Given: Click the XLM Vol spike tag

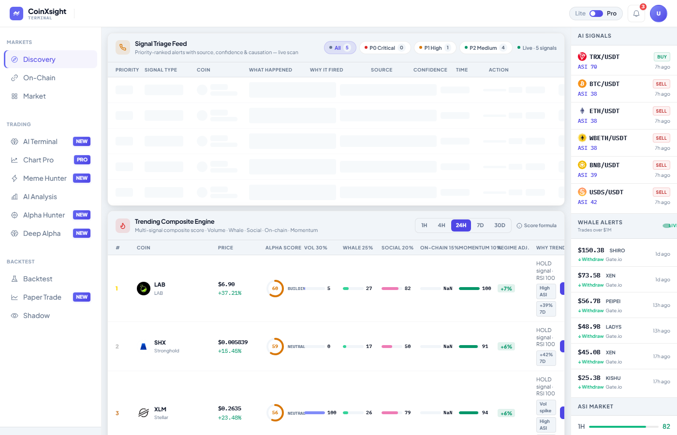Looking at the screenshot, I should tap(545, 407).
